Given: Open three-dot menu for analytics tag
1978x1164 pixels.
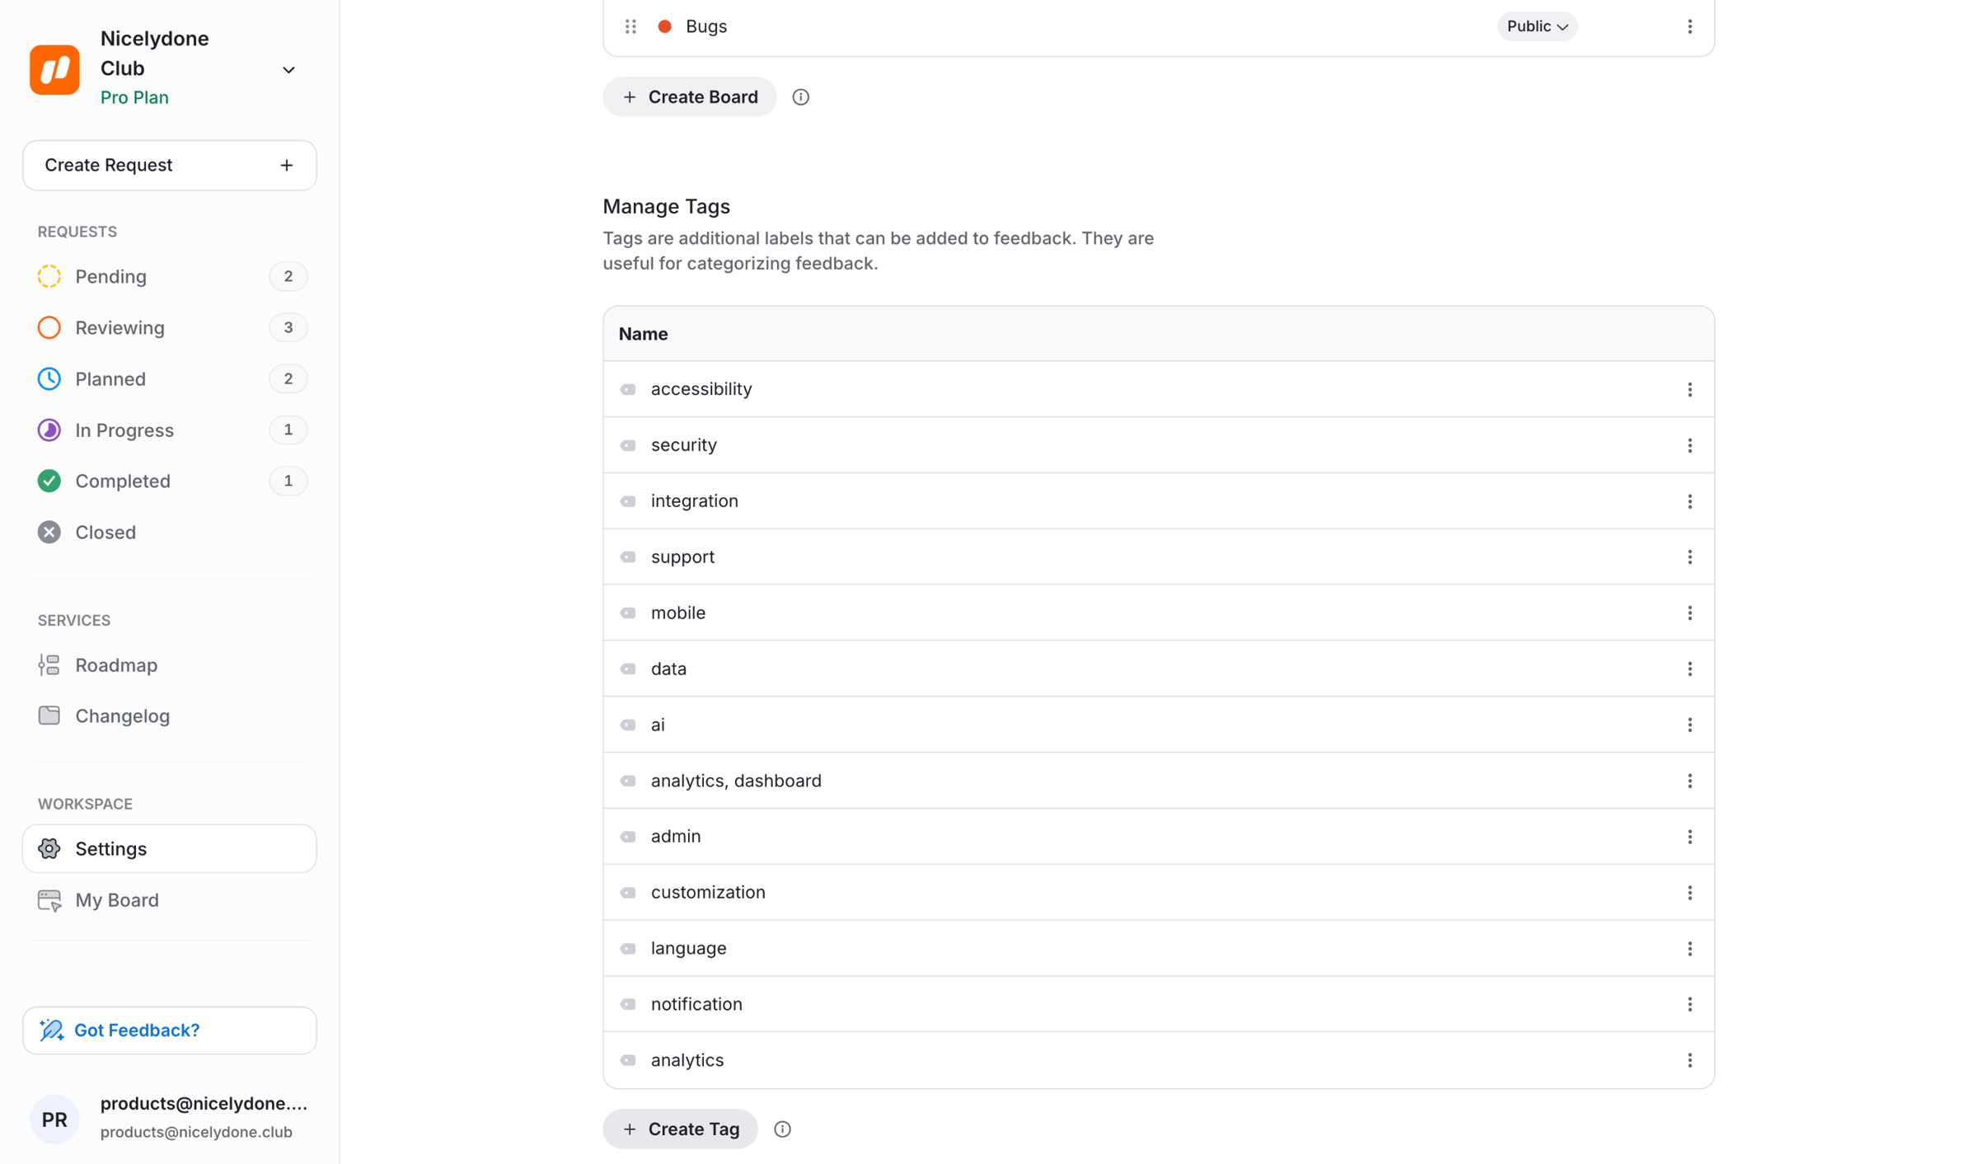Looking at the screenshot, I should pyautogui.click(x=1690, y=1060).
